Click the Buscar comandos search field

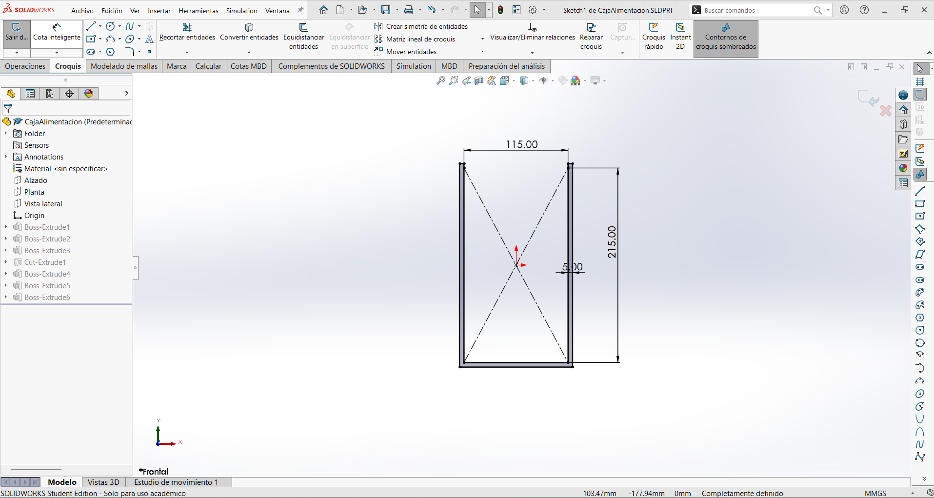pos(756,10)
